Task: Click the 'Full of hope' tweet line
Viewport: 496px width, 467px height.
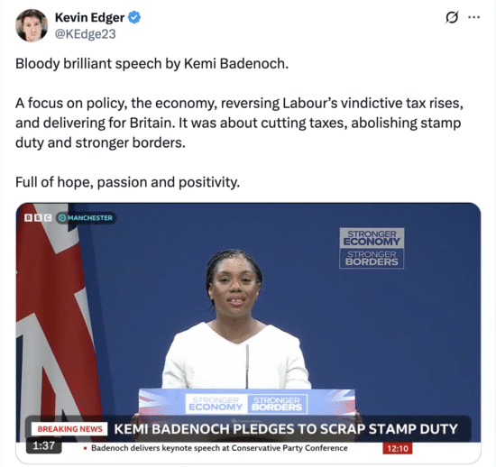Action: point(127,182)
